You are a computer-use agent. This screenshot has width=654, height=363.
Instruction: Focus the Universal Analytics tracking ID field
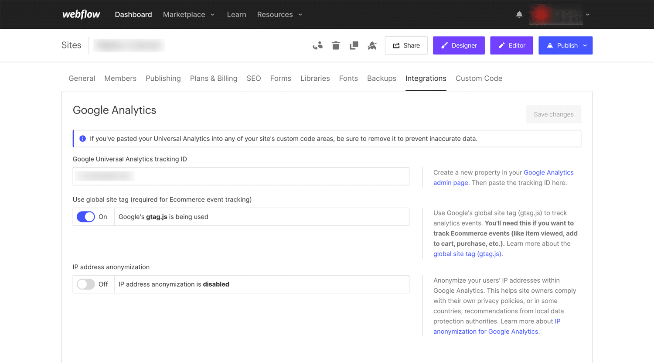[x=241, y=176]
